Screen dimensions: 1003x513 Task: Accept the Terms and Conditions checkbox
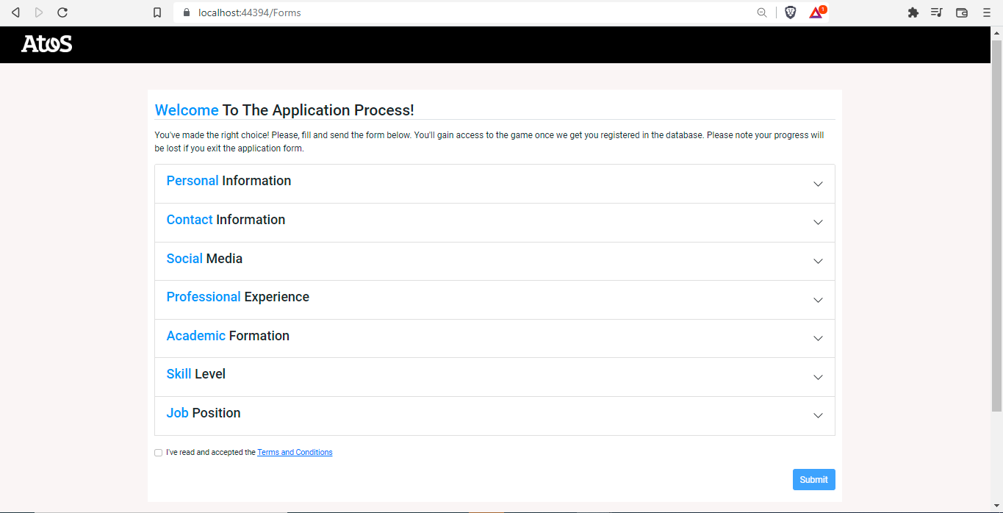(158, 453)
